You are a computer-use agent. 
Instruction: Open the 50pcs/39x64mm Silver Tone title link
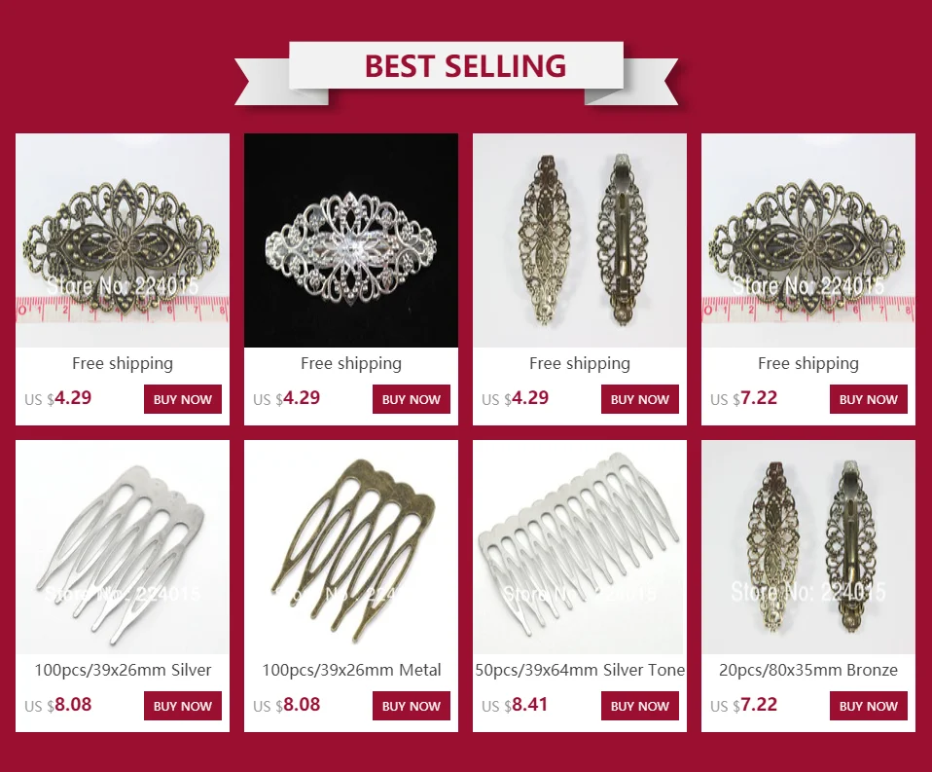580,671
